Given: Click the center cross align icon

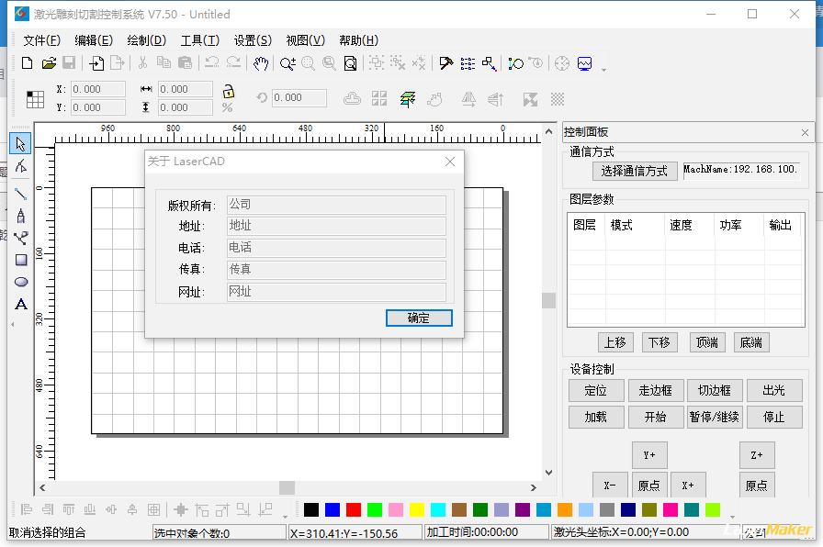Looking at the screenshot, I should coord(181,509).
